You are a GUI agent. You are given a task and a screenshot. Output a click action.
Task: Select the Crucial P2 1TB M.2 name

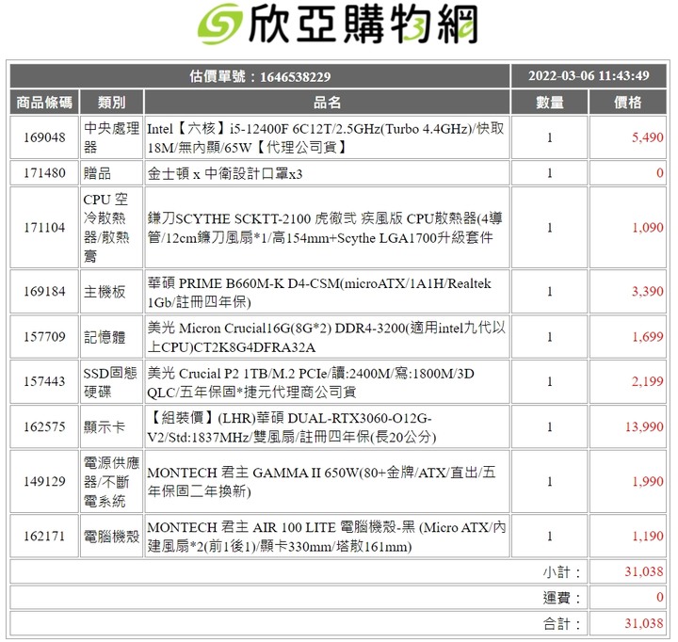pos(311,382)
